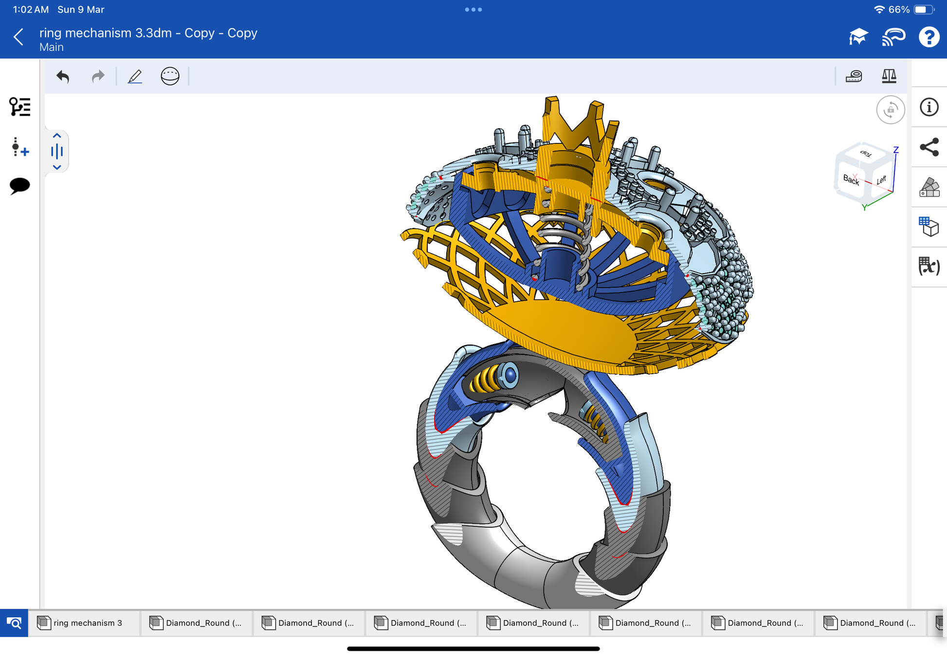
Task: Collapse rollback bar down chevron
Action: point(57,167)
